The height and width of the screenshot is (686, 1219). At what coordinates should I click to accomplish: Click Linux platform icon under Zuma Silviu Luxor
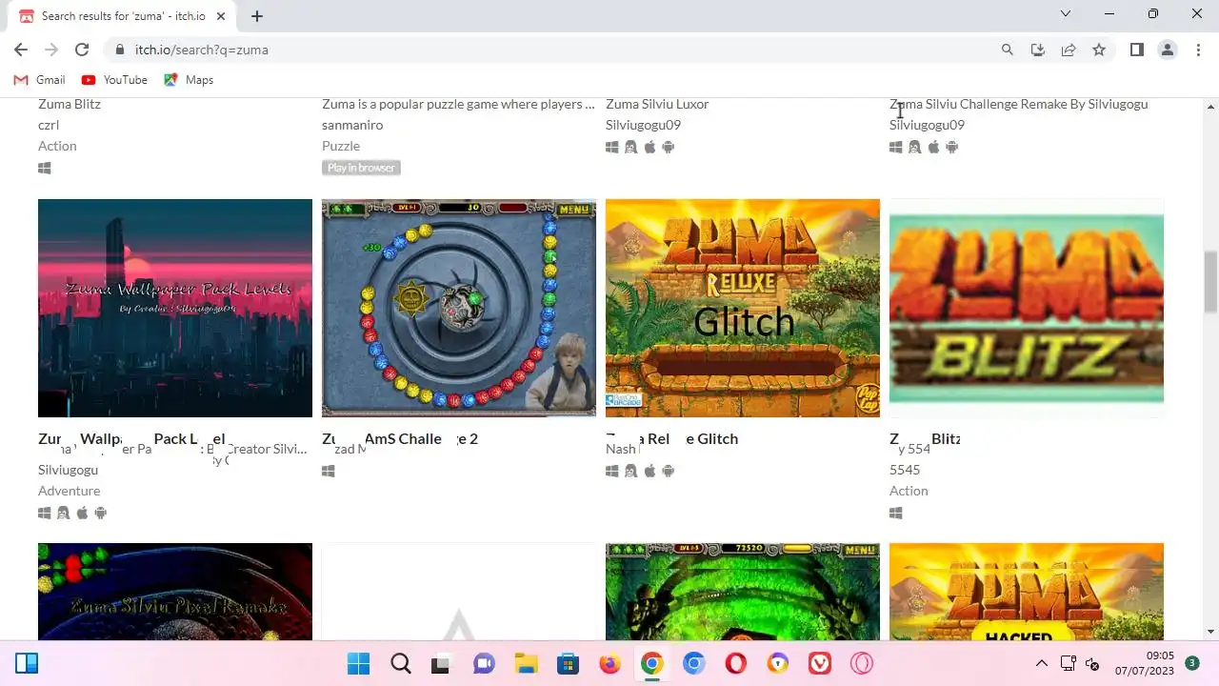point(630,147)
